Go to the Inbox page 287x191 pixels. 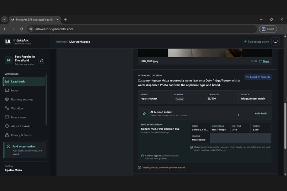pyautogui.click(x=24, y=90)
